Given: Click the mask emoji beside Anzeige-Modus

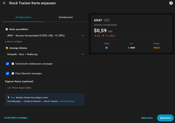Looking at the screenshot, I should [7, 48].
